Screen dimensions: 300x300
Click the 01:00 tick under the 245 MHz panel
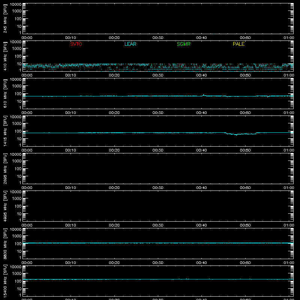tap(289, 38)
